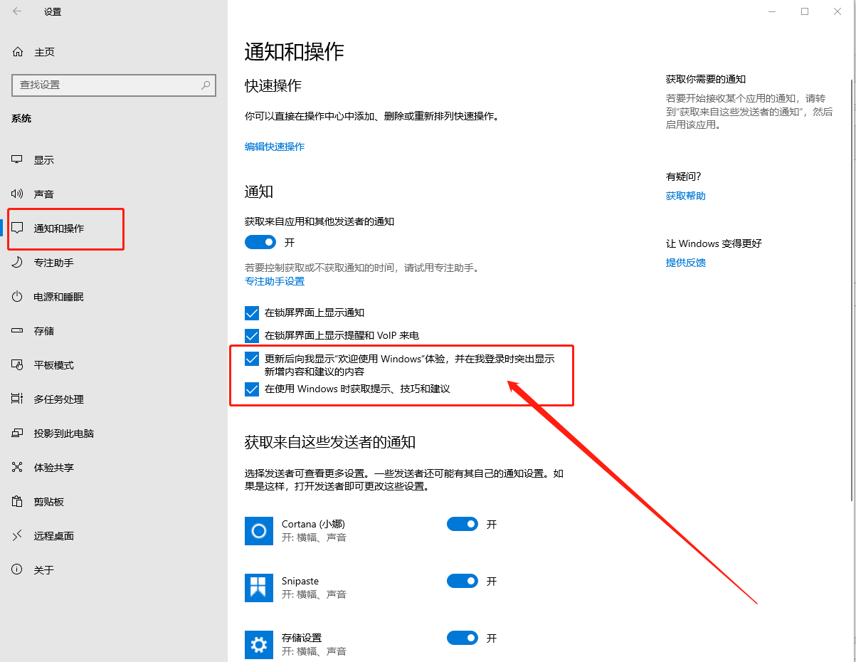Select the 远程桌面 (Remote Desktop) icon
The height and width of the screenshot is (662, 856).
[x=16, y=535]
